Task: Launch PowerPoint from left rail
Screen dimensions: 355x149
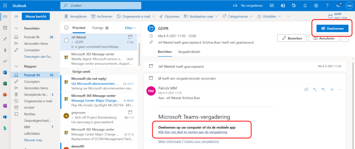Action: click(5, 94)
